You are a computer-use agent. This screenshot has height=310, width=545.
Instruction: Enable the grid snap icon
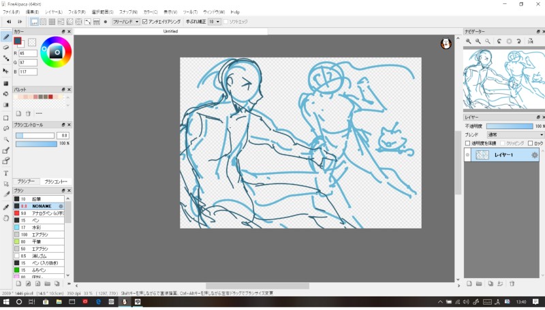52,22
